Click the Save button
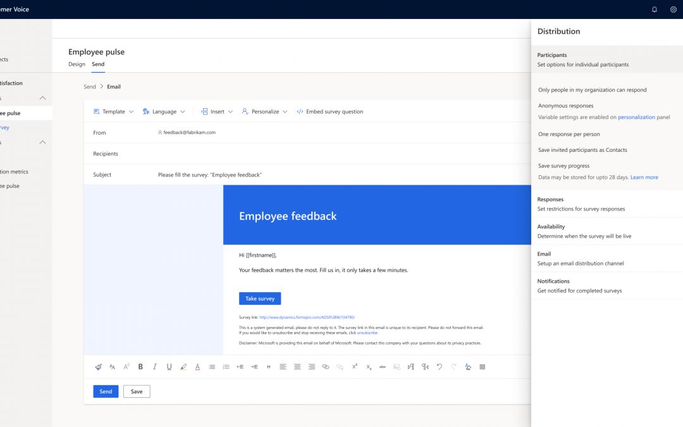This screenshot has height=427, width=683. (x=137, y=392)
